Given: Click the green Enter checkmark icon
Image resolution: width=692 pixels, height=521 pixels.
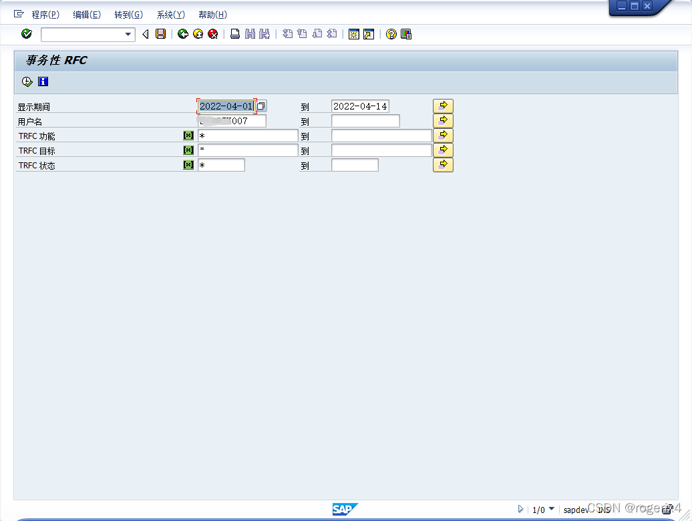Looking at the screenshot, I should [27, 34].
